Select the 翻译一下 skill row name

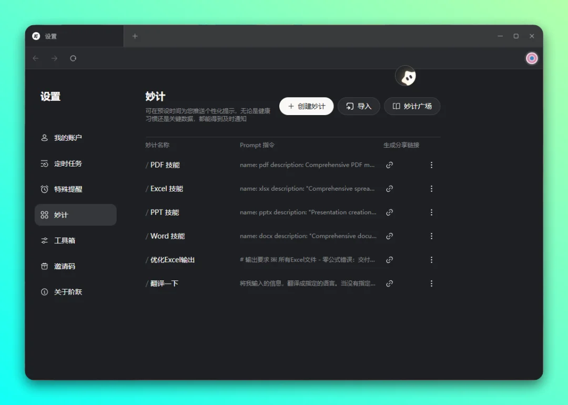pyautogui.click(x=164, y=284)
